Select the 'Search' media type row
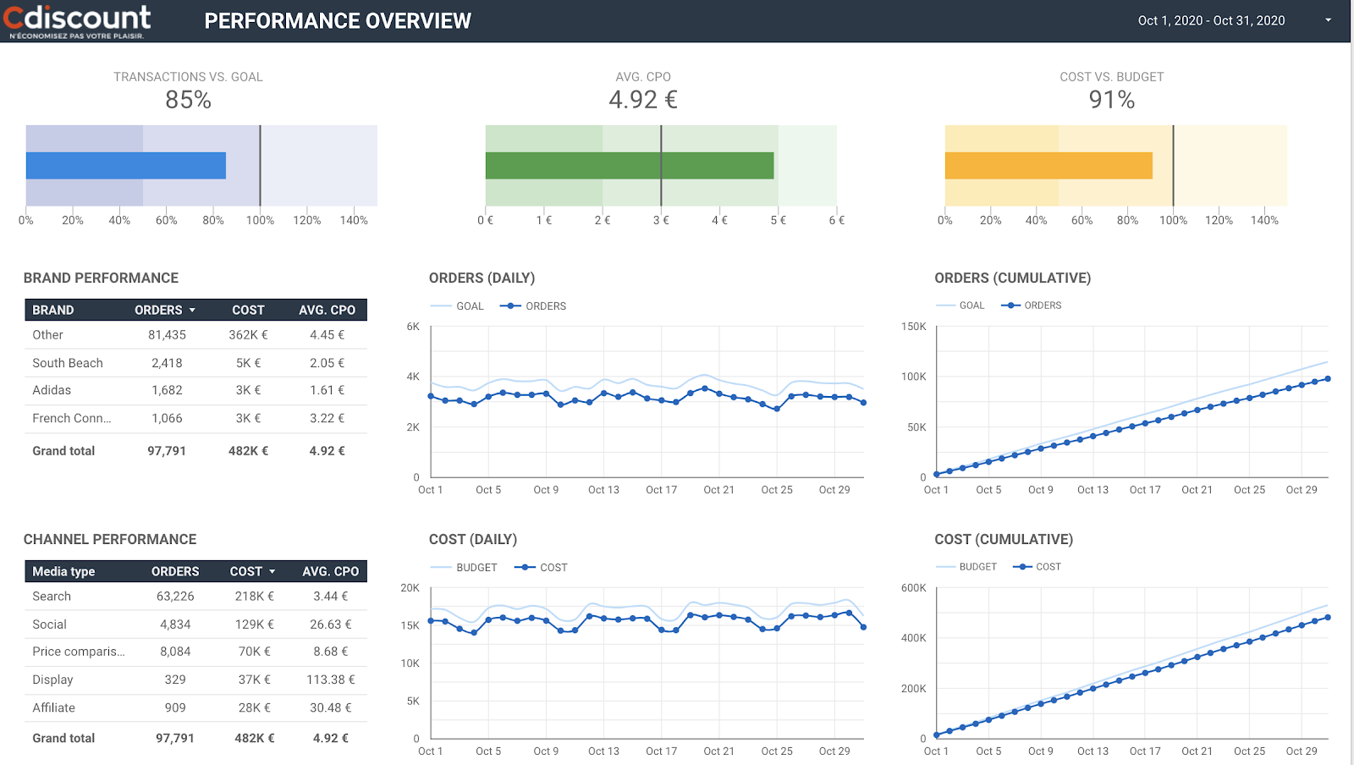The image size is (1354, 765). coord(195,596)
